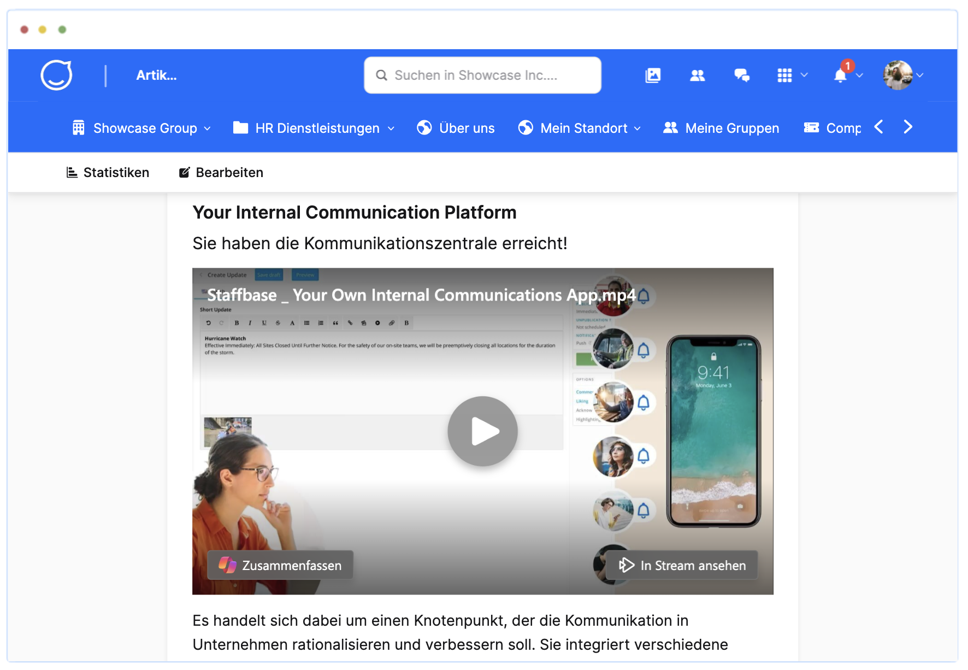
Task: Click the macOS red close window dot
Action: (x=24, y=30)
